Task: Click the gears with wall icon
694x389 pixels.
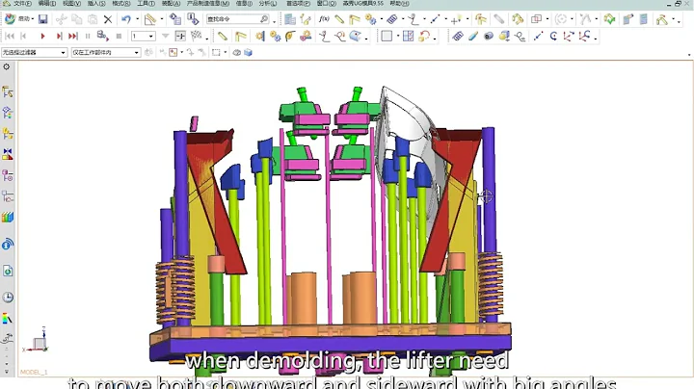Action: click(260, 37)
